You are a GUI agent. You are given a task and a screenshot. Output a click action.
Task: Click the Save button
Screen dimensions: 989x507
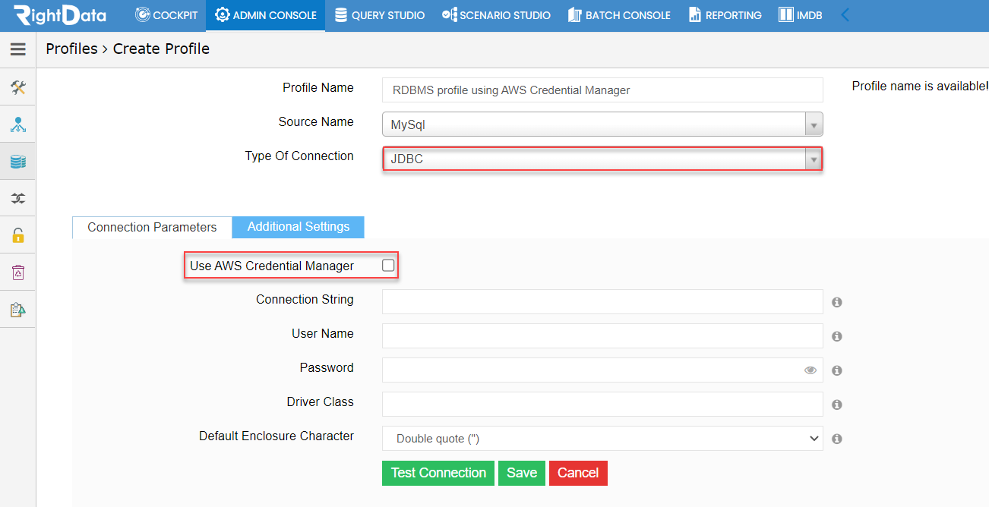pos(522,473)
